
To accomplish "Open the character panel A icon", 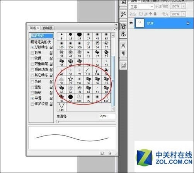I will (123, 46).
